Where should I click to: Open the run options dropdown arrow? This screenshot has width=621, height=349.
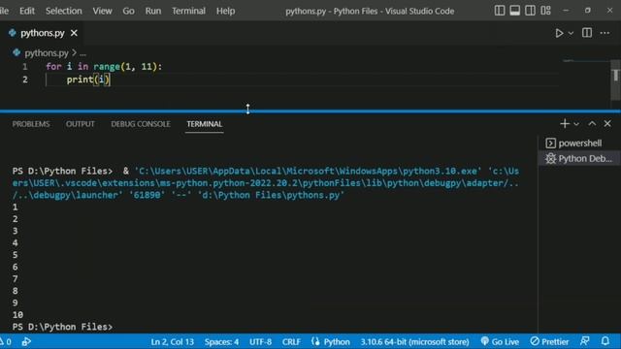tap(571, 33)
